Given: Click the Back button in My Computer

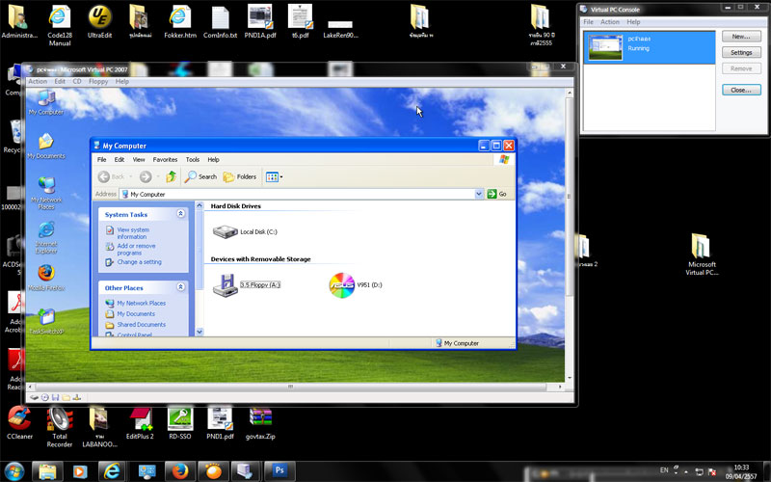Looking at the screenshot, I should click(x=111, y=176).
